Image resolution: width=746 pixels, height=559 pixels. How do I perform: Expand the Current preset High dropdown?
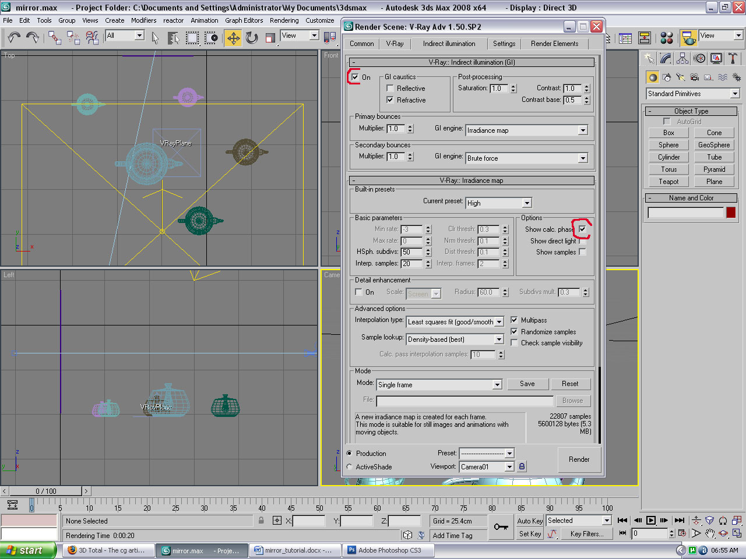[526, 203]
